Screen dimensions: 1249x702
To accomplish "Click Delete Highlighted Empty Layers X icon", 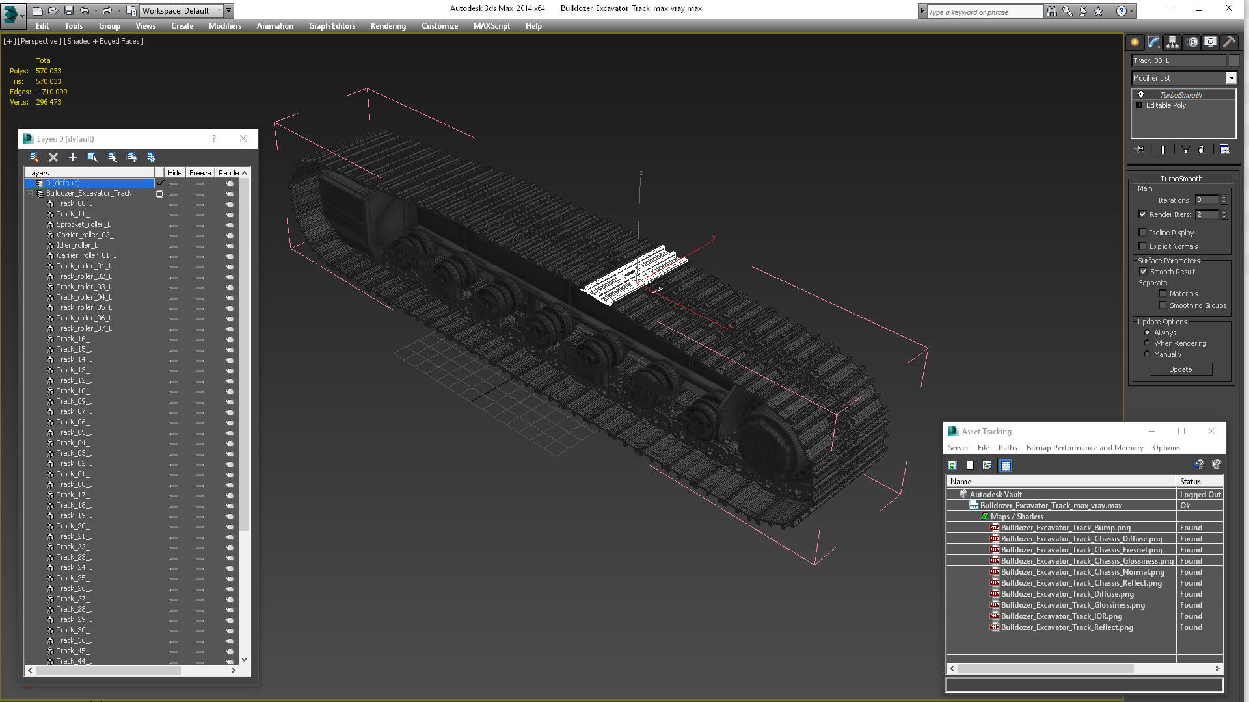I will (53, 157).
